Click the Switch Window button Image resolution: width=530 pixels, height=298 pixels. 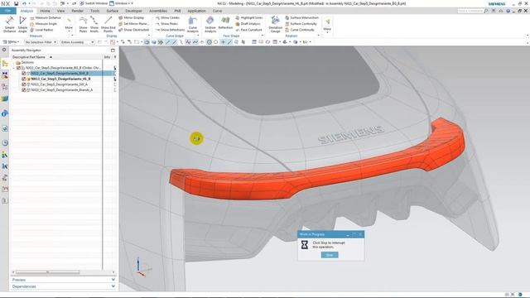pos(94,3)
